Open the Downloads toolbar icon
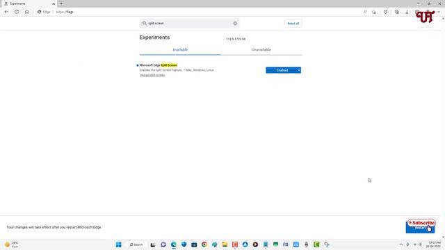This screenshot has height=250, width=445. pyautogui.click(x=407, y=12)
